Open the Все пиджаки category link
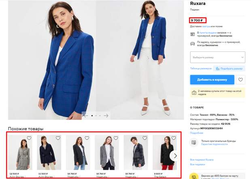251x179 pixels. point(198,164)
